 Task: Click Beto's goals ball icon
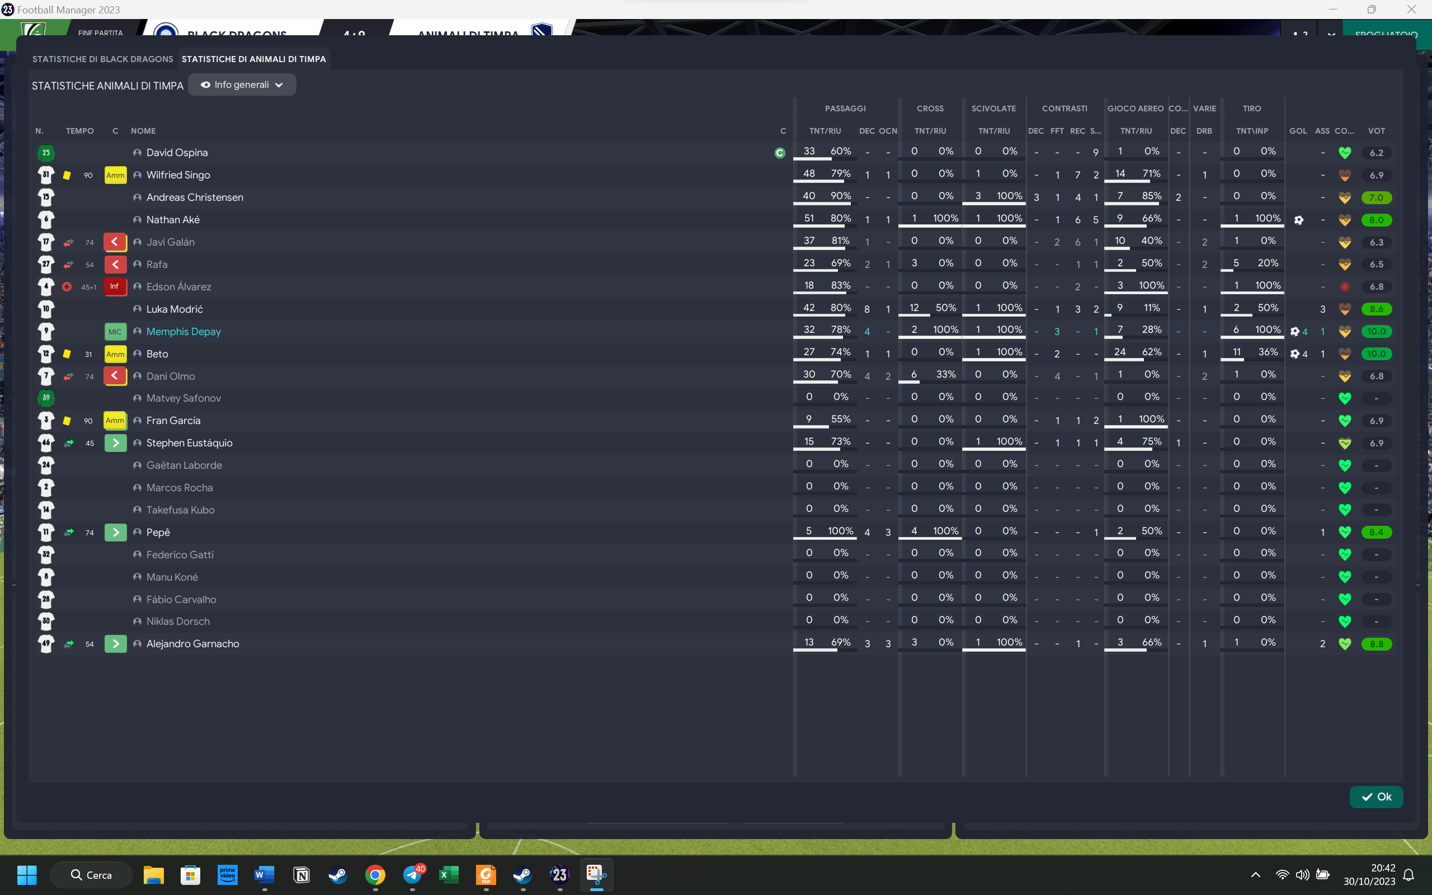(x=1295, y=354)
